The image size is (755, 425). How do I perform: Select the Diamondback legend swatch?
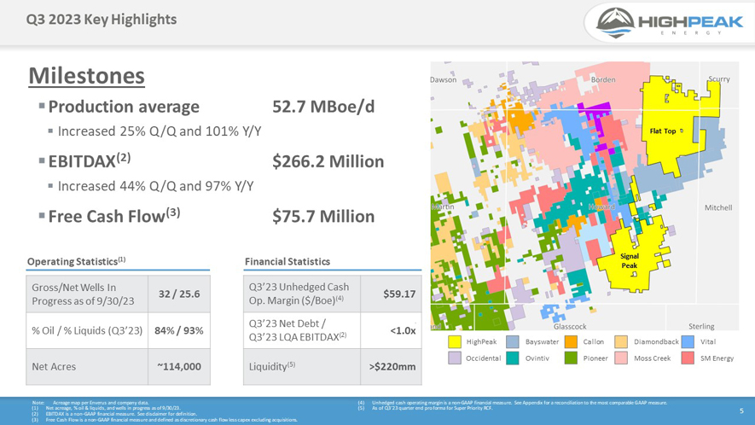click(x=621, y=341)
